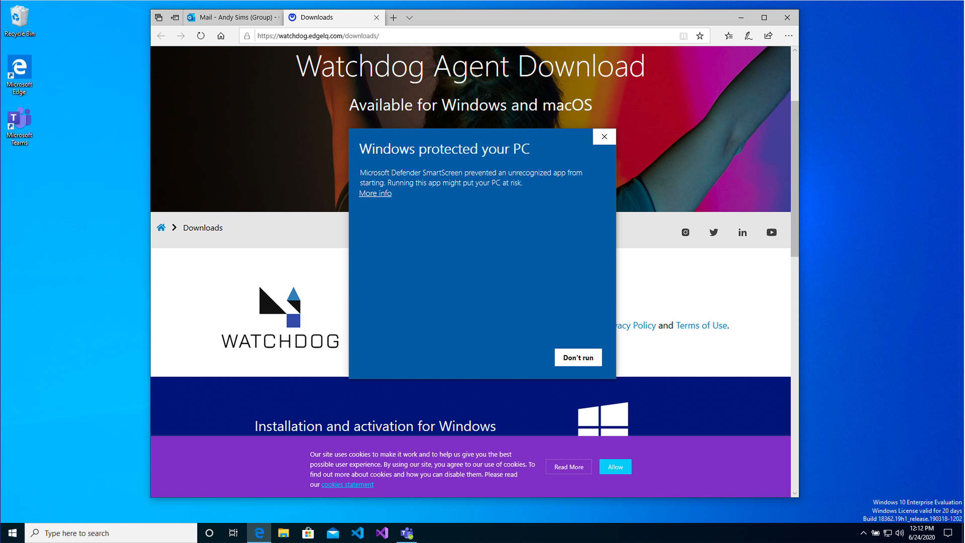
Task: Open the Action Center notifications
Action: (x=948, y=533)
